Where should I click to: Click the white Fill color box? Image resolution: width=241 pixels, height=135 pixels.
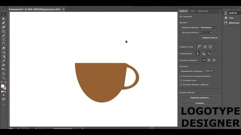tap(3, 86)
